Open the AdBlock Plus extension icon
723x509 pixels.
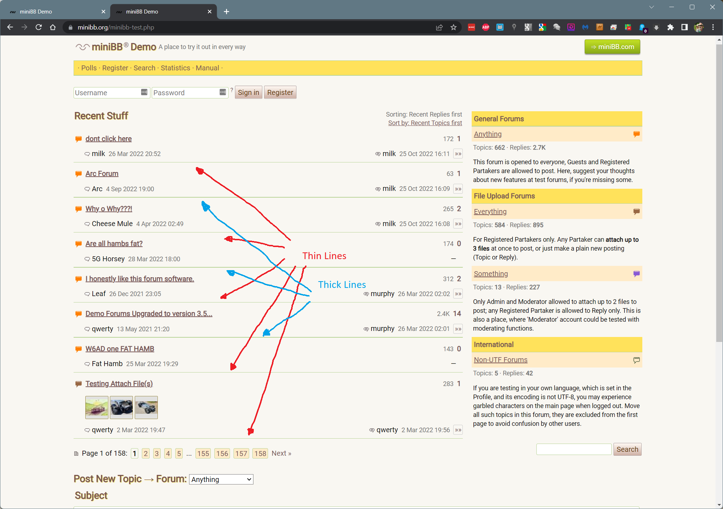pyautogui.click(x=486, y=27)
